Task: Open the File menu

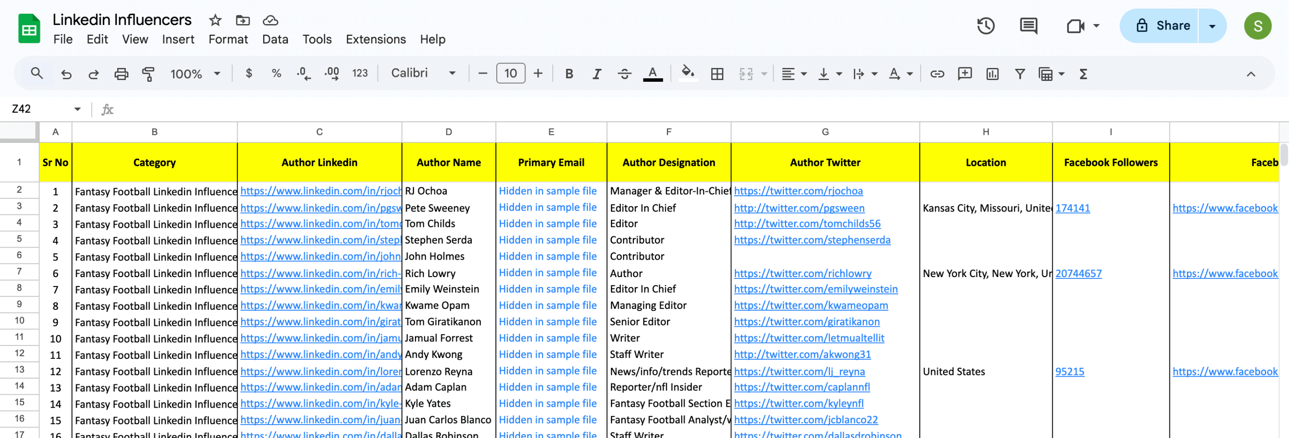Action: coord(63,39)
